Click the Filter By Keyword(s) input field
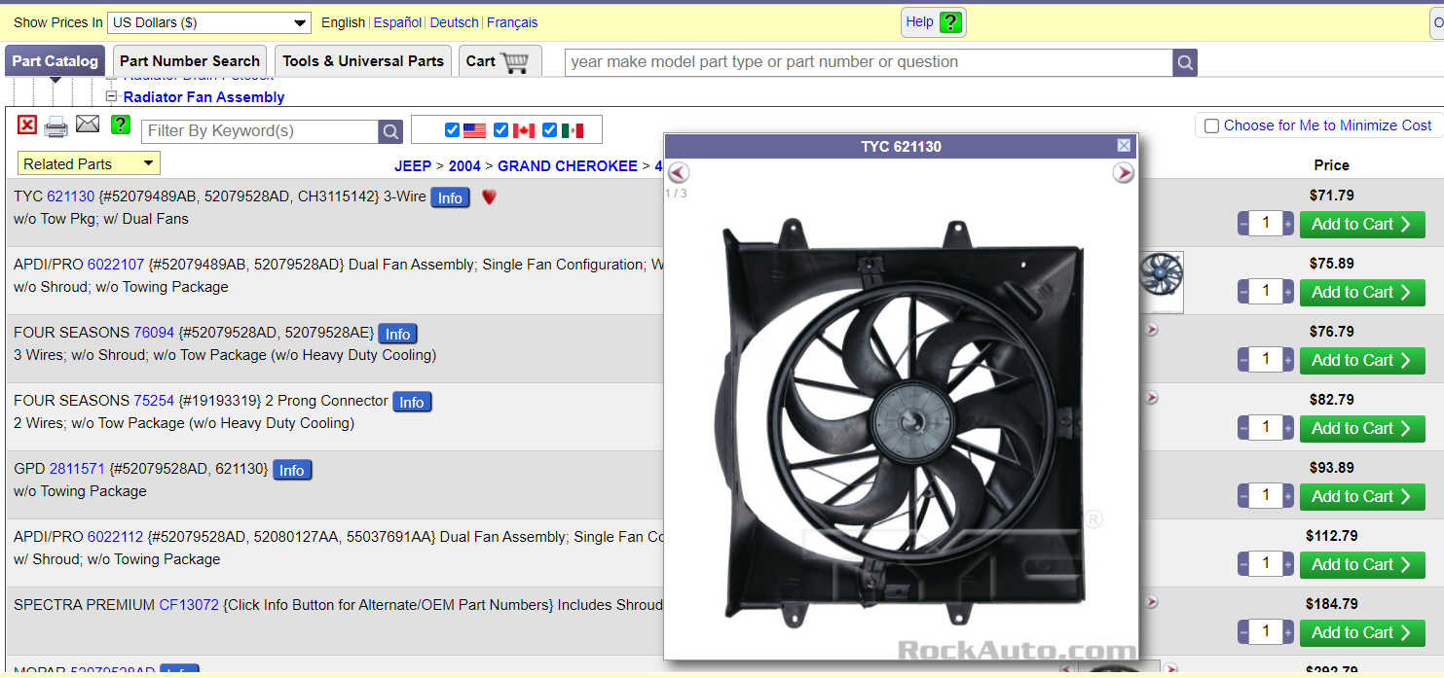 (x=260, y=131)
